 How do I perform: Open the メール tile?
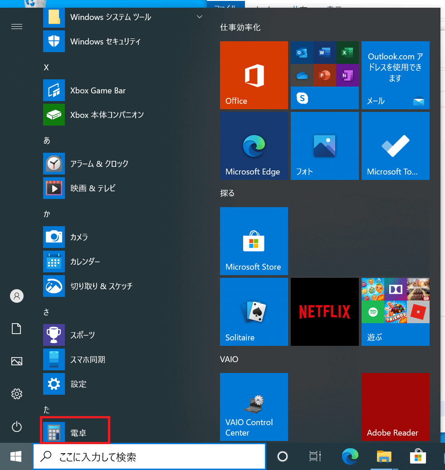(396, 75)
